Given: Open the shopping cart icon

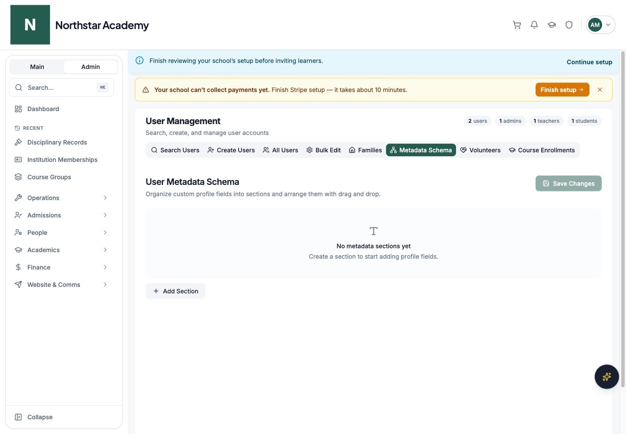Looking at the screenshot, I should (517, 25).
